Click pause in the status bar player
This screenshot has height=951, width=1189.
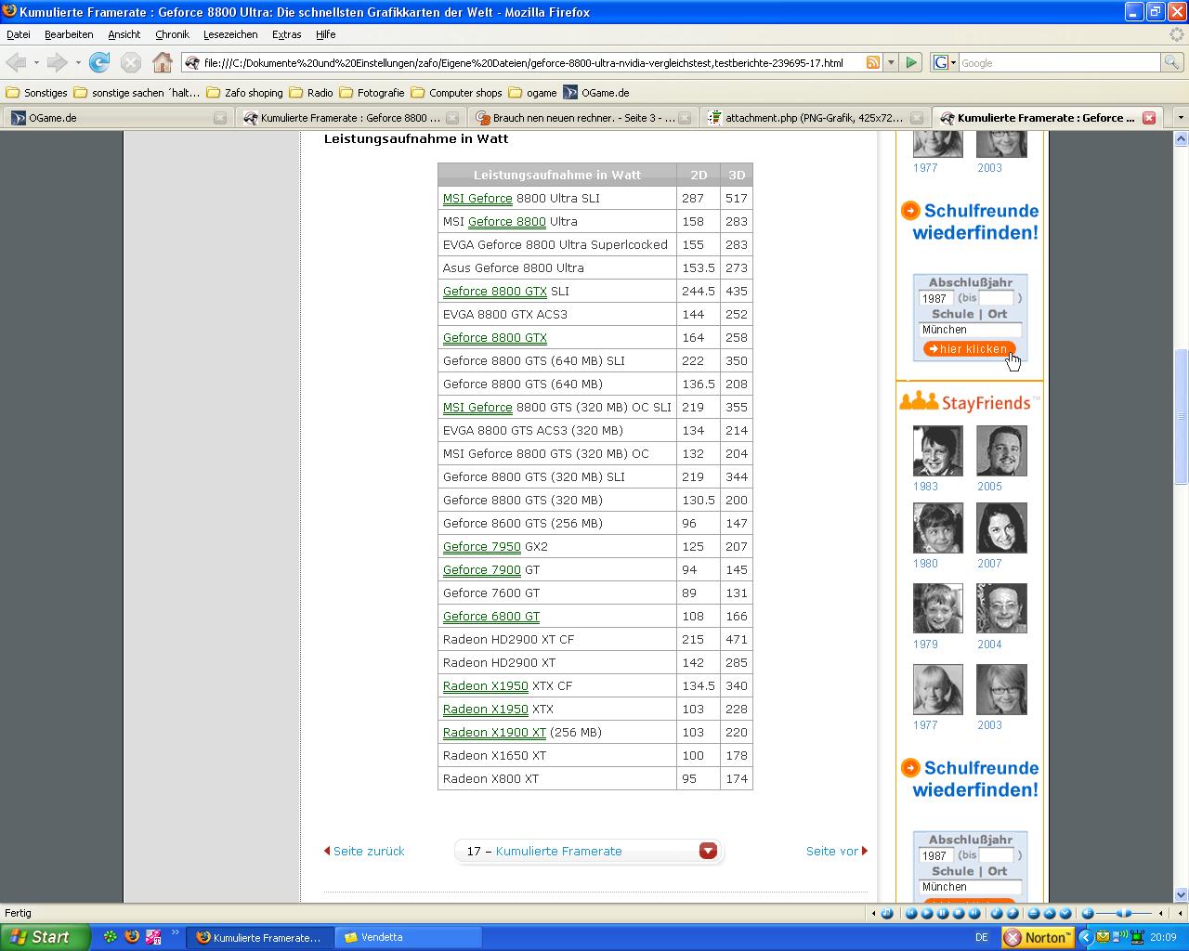pyautogui.click(x=943, y=913)
